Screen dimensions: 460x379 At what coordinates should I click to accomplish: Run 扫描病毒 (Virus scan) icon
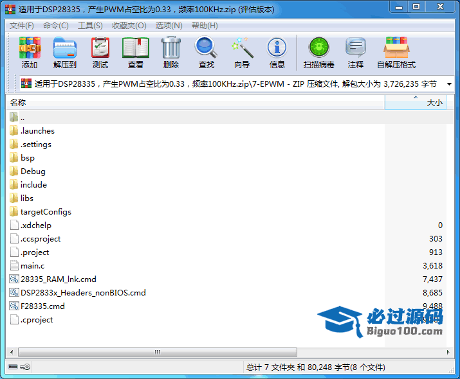[x=319, y=47]
